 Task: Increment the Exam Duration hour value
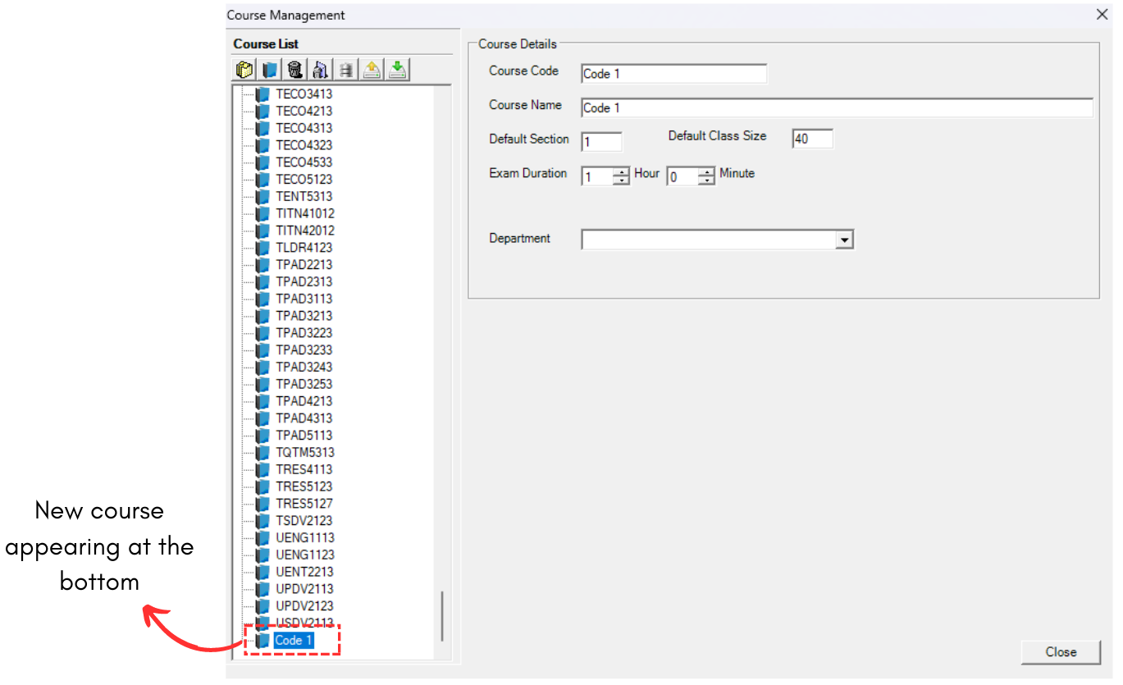(620, 171)
